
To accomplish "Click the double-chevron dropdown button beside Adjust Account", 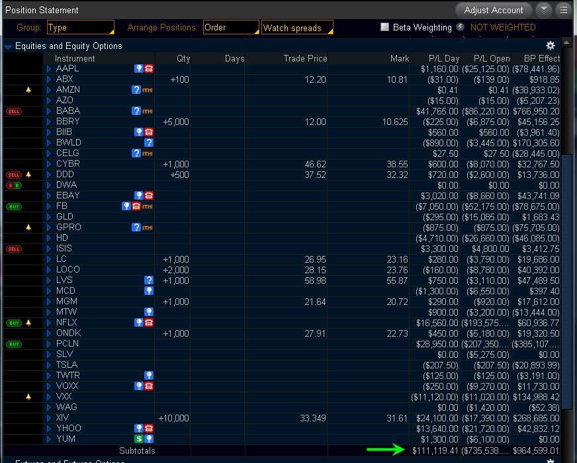I will coord(543,10).
